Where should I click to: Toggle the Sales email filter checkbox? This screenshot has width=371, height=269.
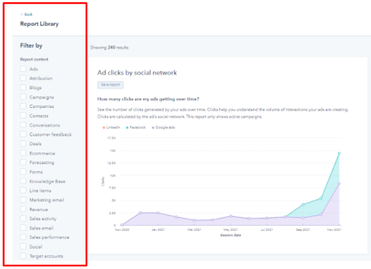tap(23, 228)
